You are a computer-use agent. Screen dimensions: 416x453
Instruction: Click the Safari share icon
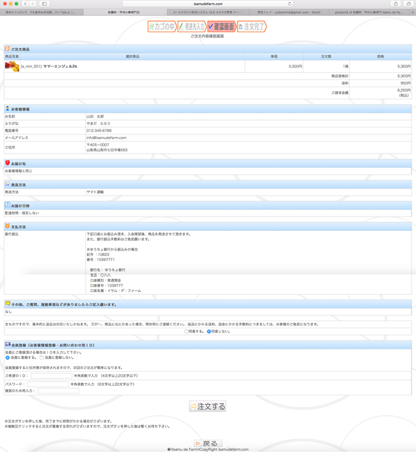[396, 4]
